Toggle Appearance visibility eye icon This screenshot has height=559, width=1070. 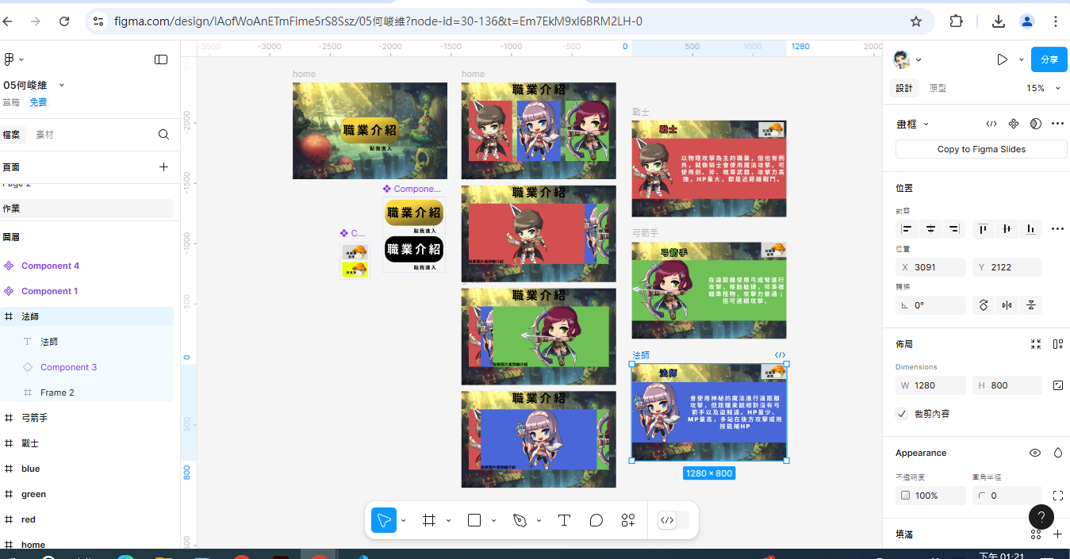(x=1034, y=453)
